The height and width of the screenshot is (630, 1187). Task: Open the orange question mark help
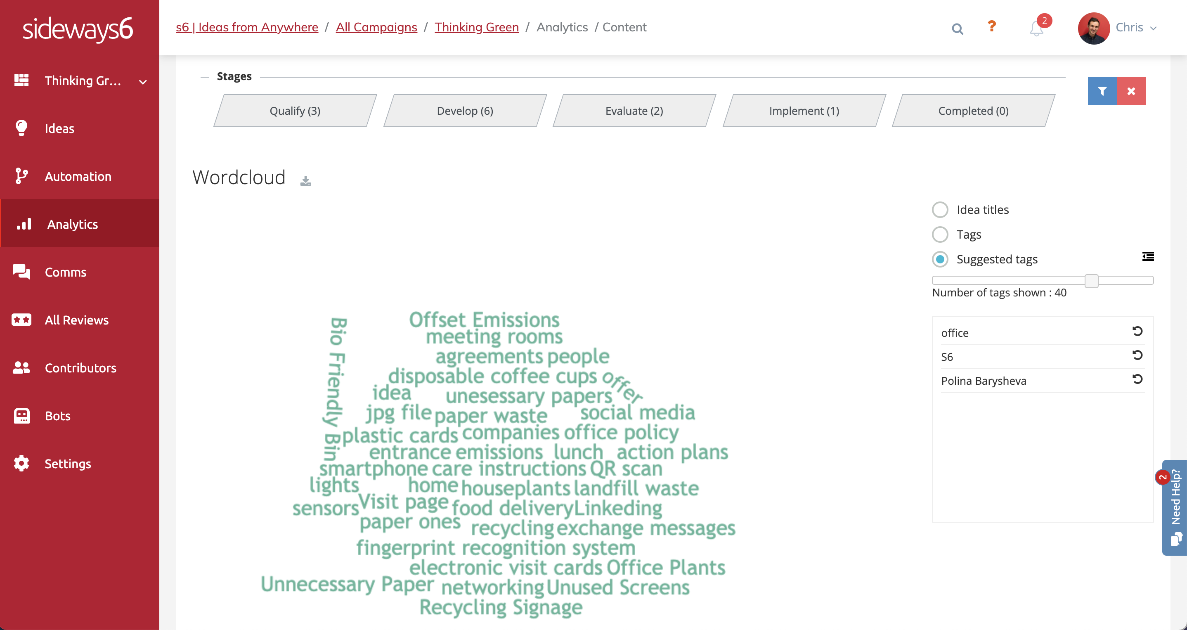(992, 26)
